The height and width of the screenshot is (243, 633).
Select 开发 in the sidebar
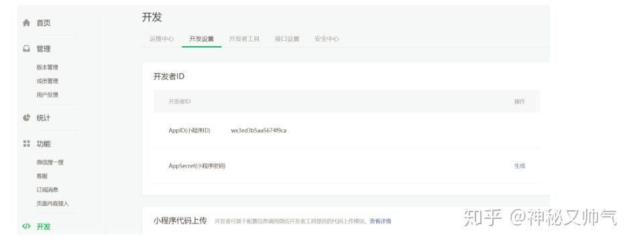[x=44, y=226]
